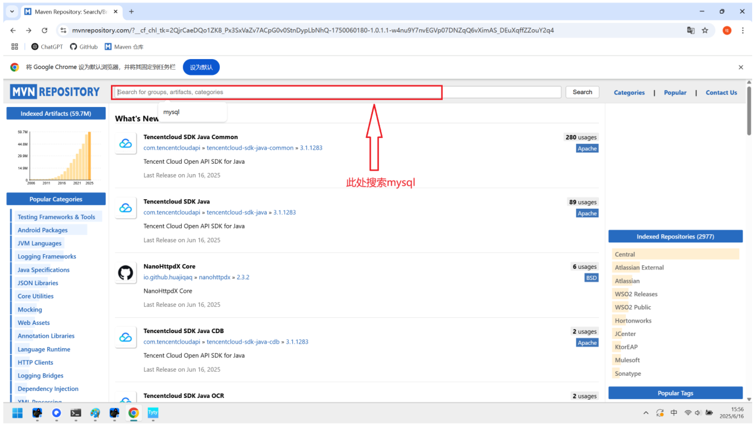Click the BSD license badge
The image size is (755, 429).
591,278
